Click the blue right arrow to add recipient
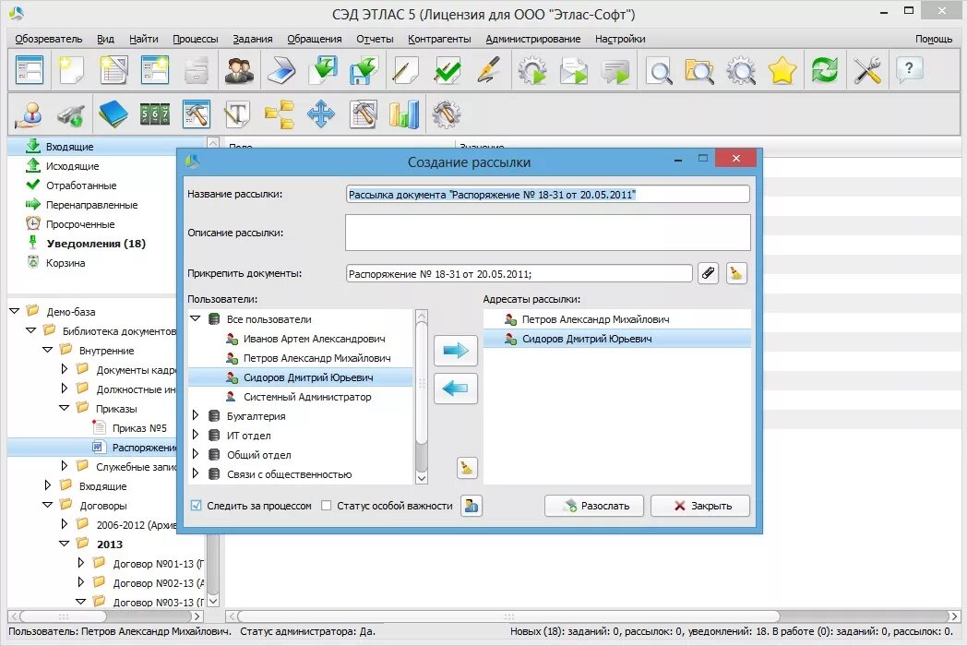967x646 pixels. coord(456,351)
